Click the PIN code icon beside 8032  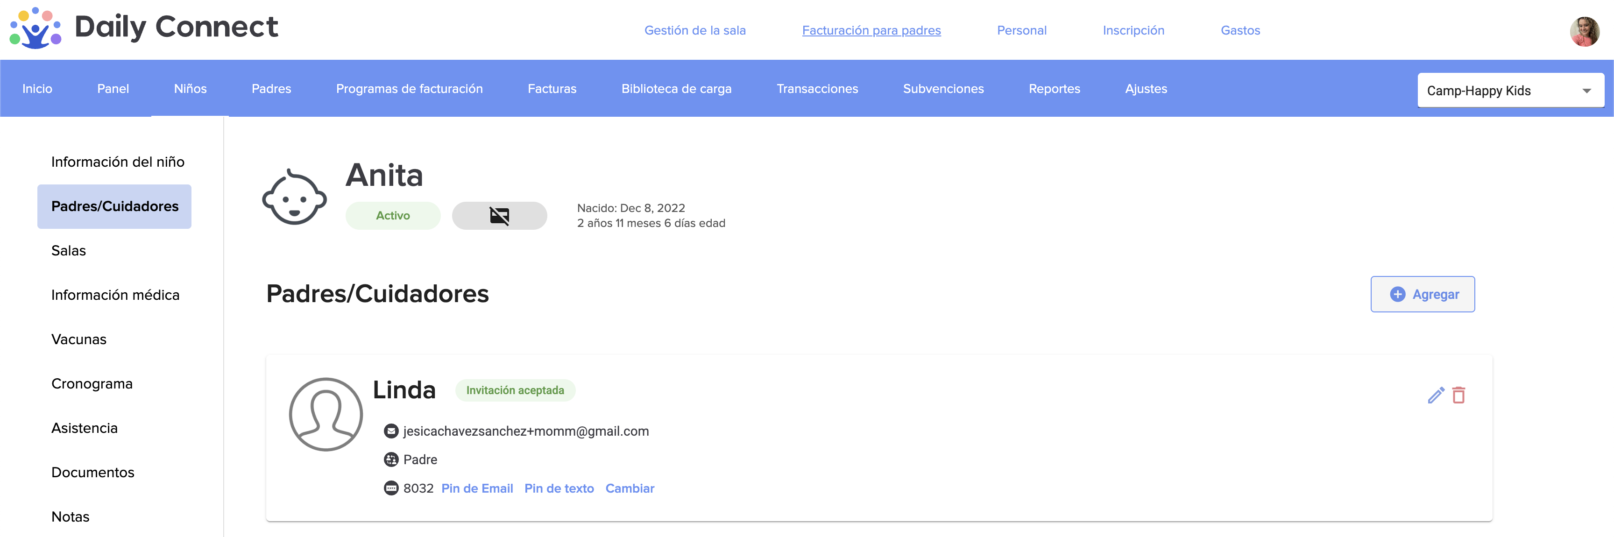coord(391,488)
